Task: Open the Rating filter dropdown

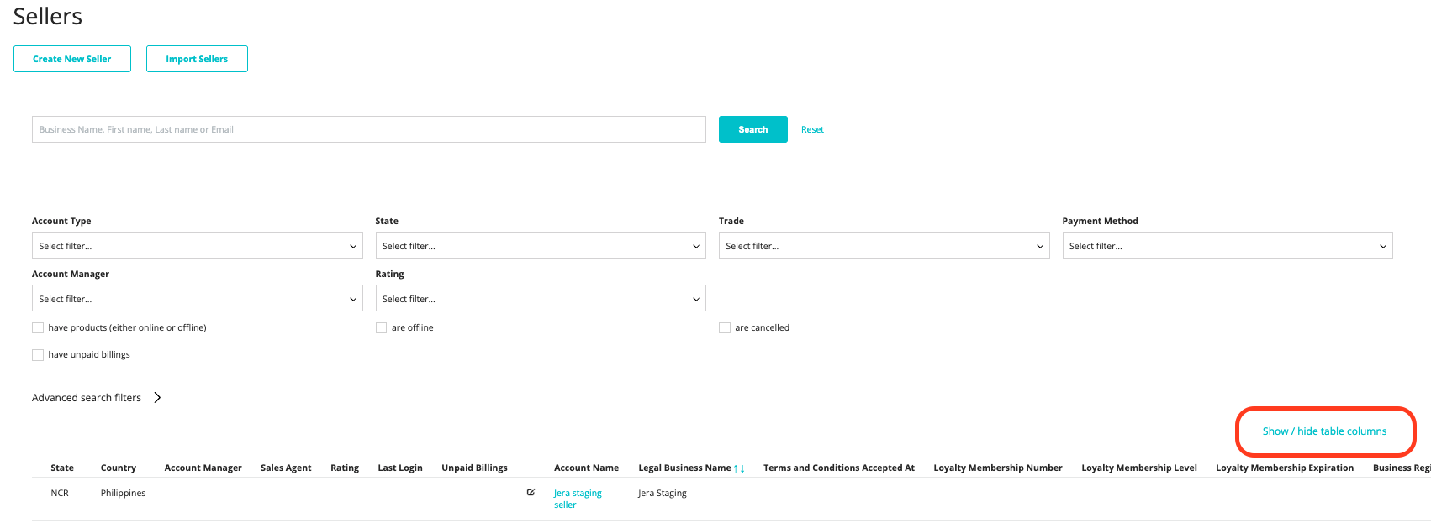Action: point(541,299)
